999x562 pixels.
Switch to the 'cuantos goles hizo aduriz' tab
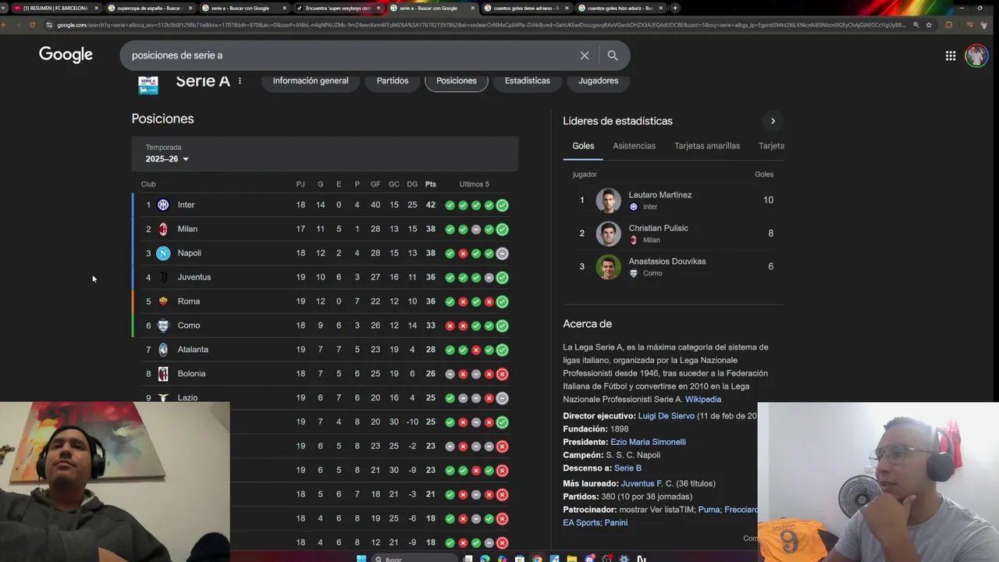click(x=620, y=8)
